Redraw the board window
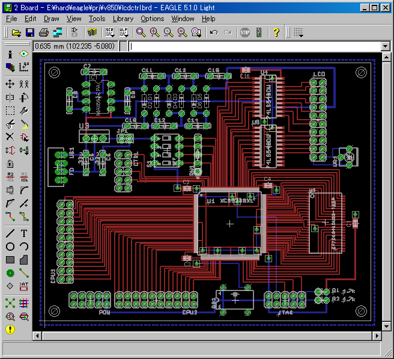The height and width of the screenshot is (359, 394). pyautogui.click(x=182, y=32)
